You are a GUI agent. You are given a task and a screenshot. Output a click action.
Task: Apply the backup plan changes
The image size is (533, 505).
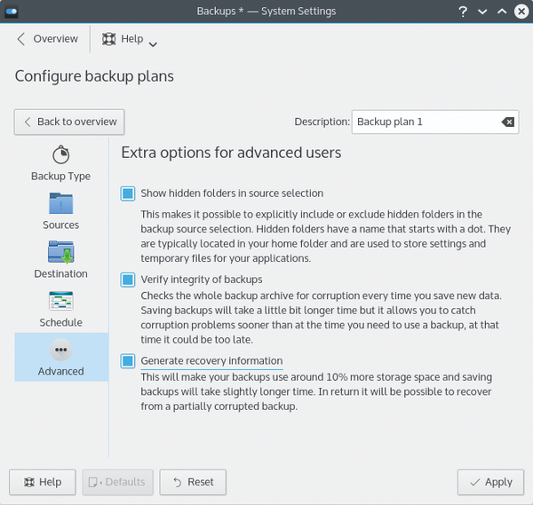point(490,482)
